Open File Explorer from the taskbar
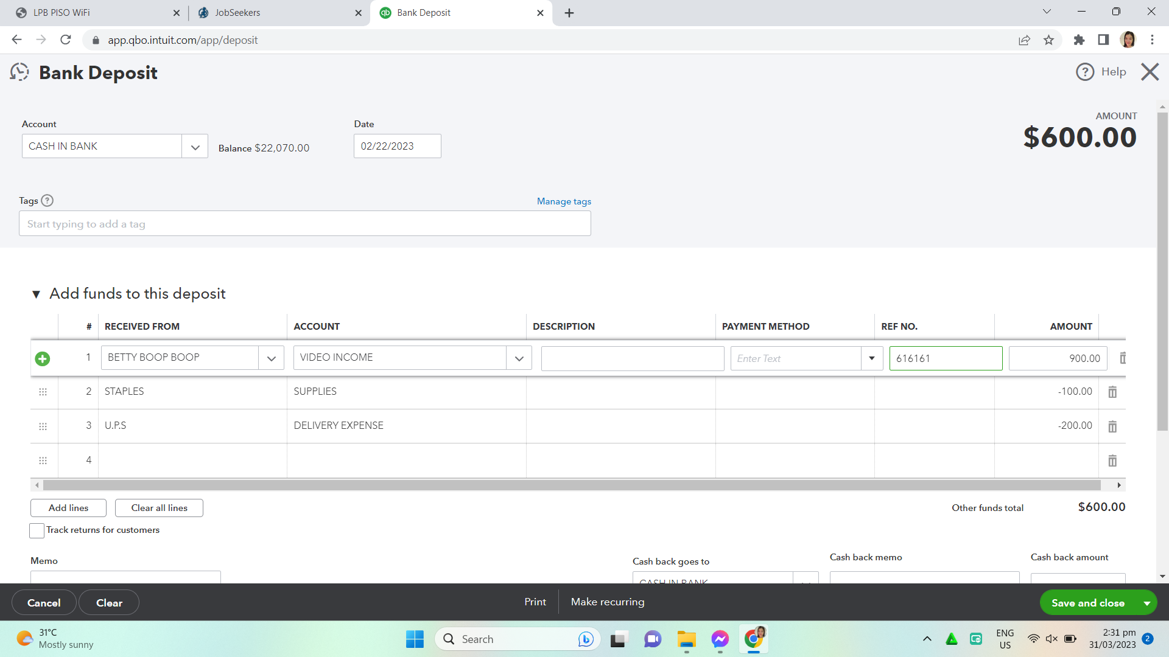The image size is (1169, 657). tap(686, 639)
